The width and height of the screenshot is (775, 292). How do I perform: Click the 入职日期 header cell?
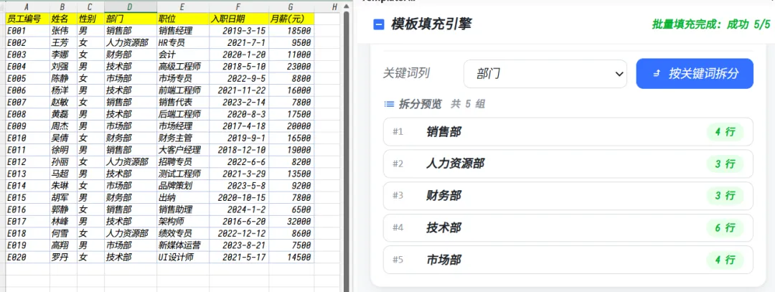239,19
